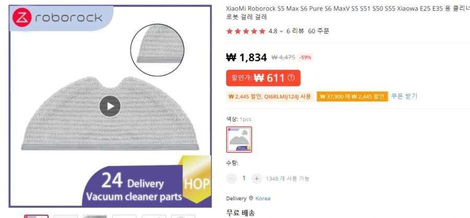
Task: Click the question mark next to 611 price
Action: [x=291, y=78]
